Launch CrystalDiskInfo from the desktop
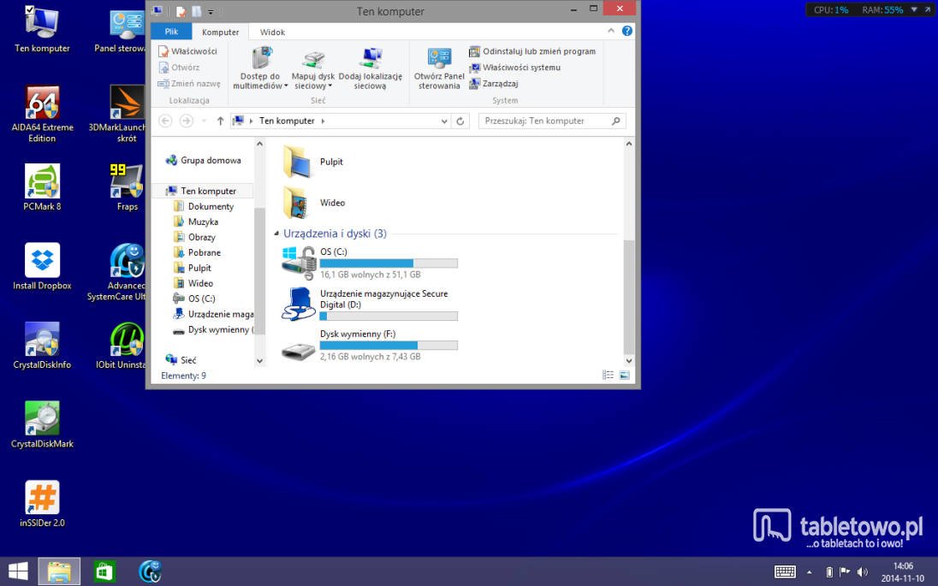 [42, 346]
